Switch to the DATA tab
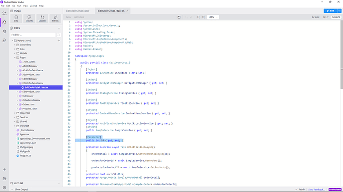Image resolution: width=343 pixels, height=192 pixels. [68, 17]
